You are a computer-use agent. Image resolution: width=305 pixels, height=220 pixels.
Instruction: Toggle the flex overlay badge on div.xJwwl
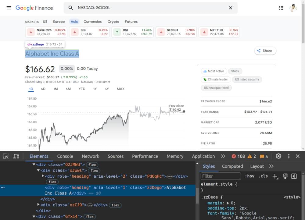[94, 170]
